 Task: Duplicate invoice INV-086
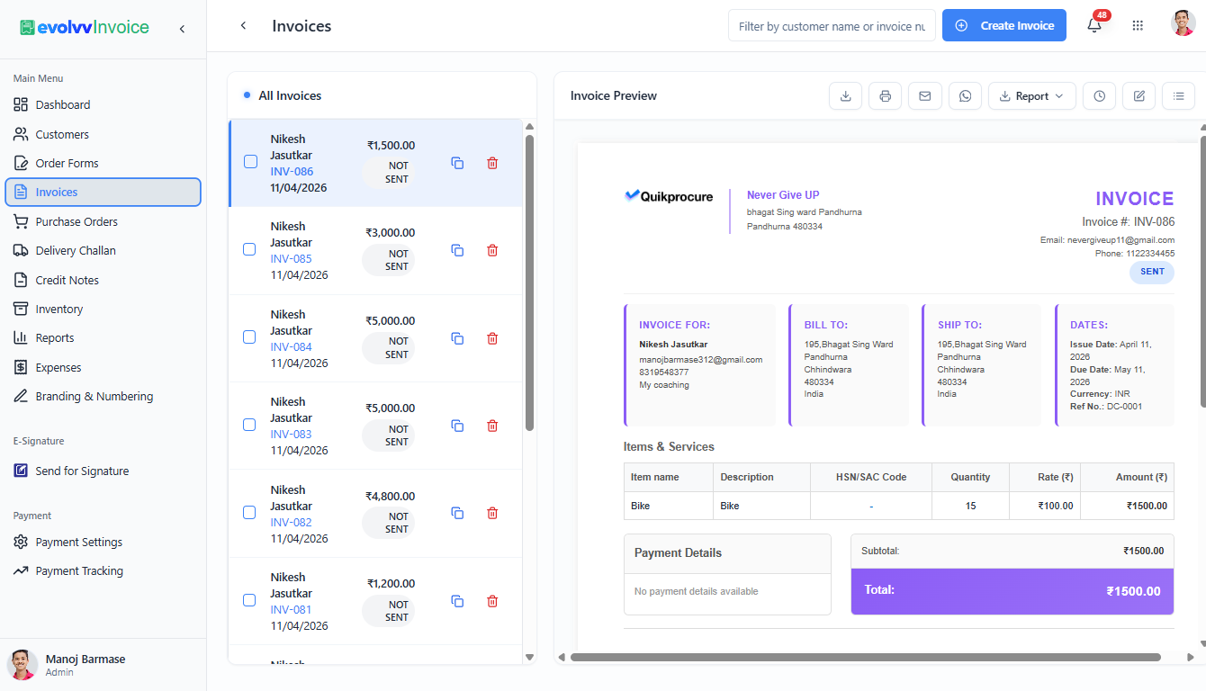(457, 163)
